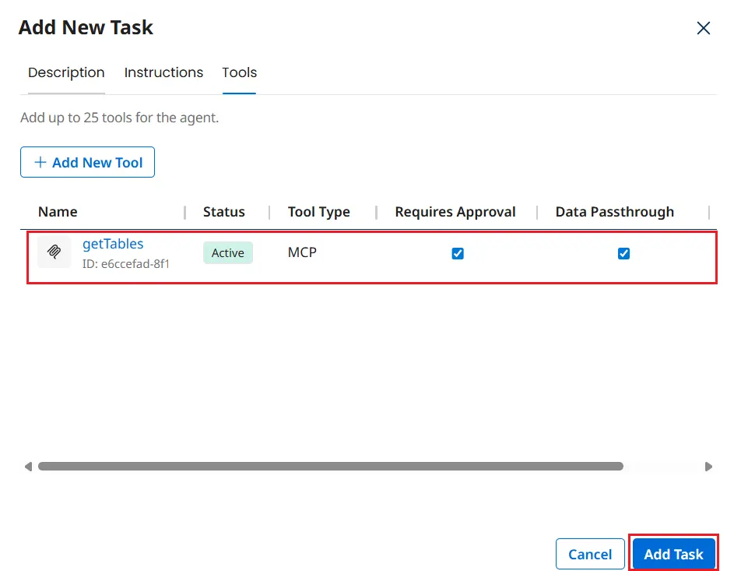This screenshot has height=571, width=741.
Task: Click the Data Passthrough column header
Action: (614, 212)
